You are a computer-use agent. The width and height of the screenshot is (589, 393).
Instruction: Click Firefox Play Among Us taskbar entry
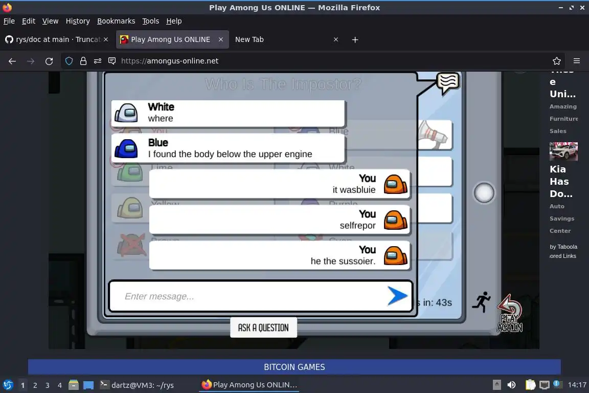(250, 385)
